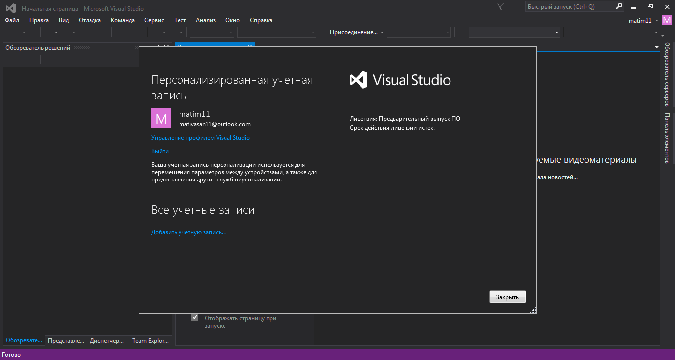Open the Файл menu
Image resolution: width=675 pixels, height=360 pixels.
coord(12,20)
